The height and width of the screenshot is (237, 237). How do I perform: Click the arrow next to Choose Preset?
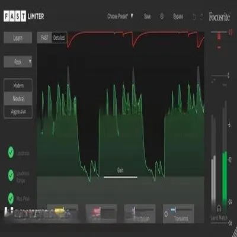click(132, 15)
